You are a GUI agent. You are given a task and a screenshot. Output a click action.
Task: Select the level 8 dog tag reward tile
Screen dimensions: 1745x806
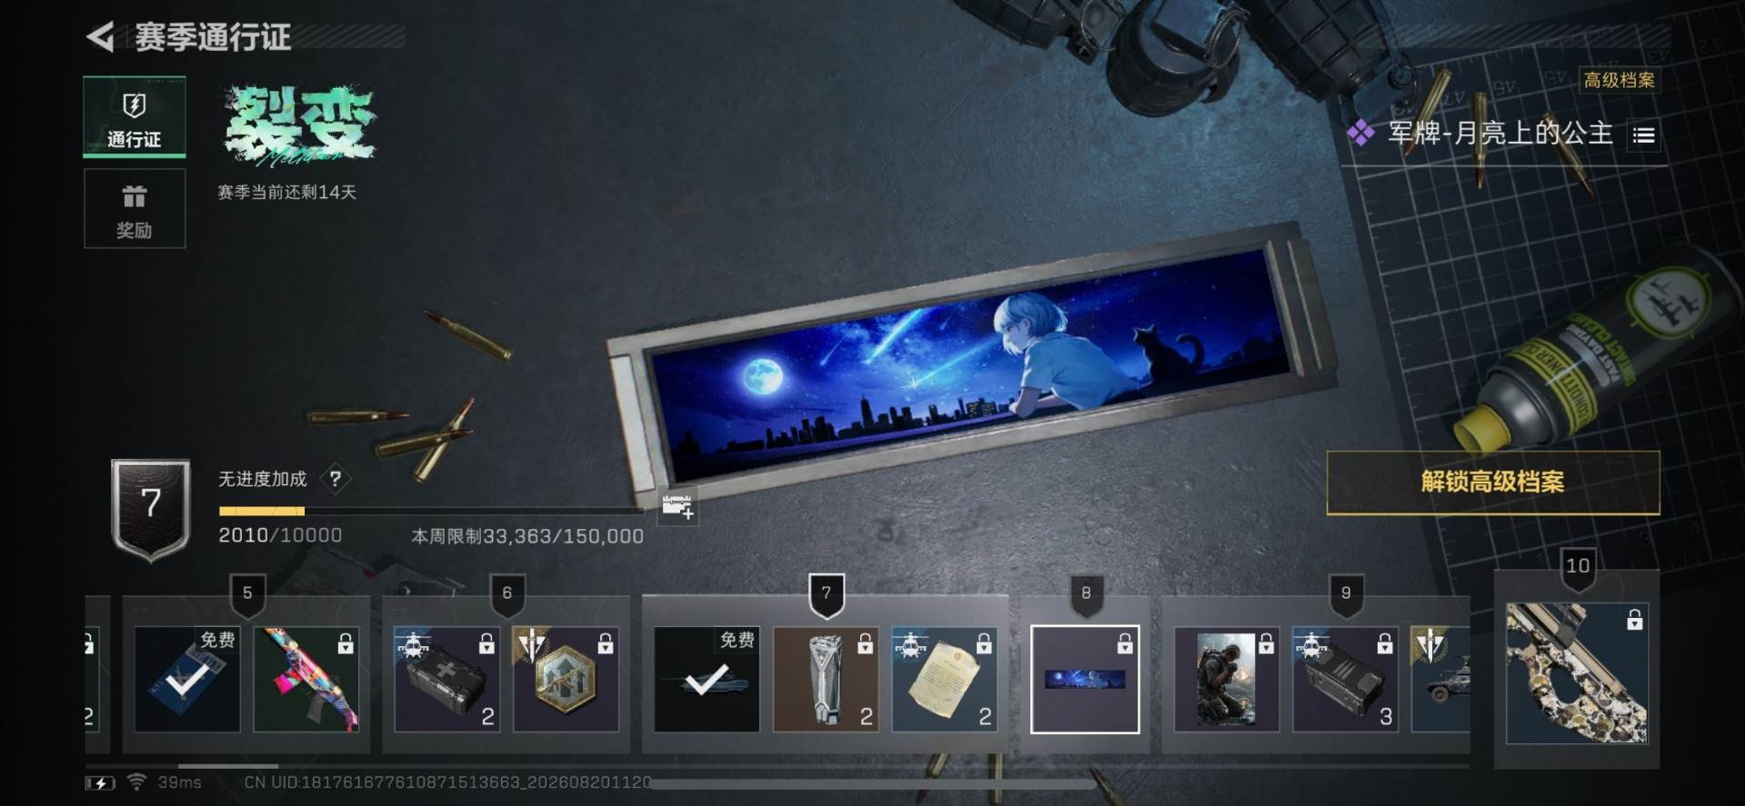(x=1085, y=679)
